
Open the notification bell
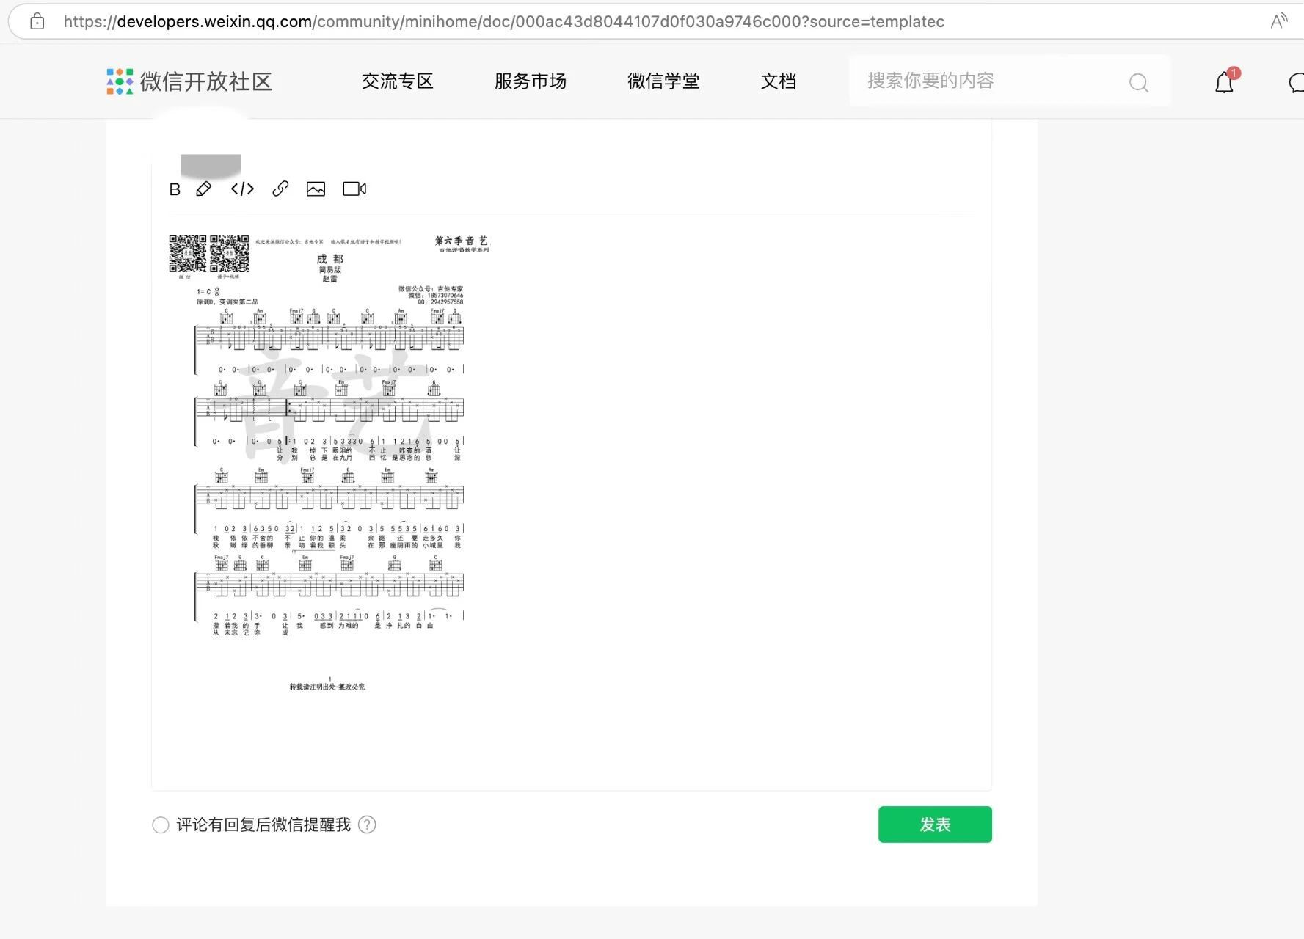tap(1224, 82)
